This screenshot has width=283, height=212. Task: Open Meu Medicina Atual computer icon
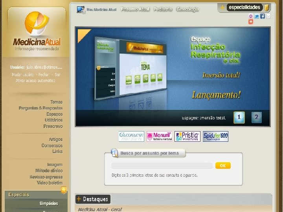click(x=81, y=10)
